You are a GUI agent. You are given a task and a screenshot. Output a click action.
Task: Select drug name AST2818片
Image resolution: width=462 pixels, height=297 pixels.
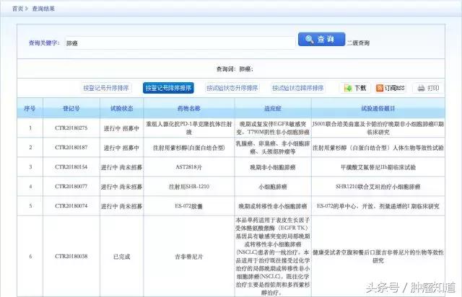pos(189,167)
